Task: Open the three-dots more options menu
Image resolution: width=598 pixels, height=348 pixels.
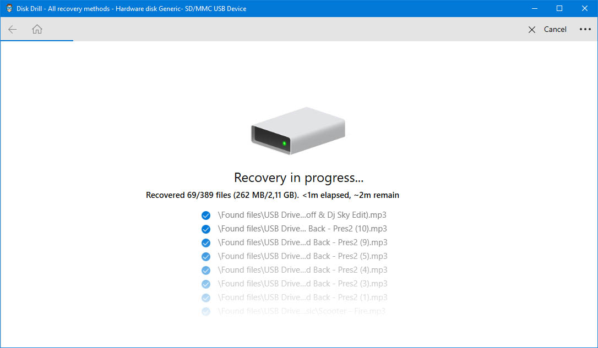Action: point(585,30)
